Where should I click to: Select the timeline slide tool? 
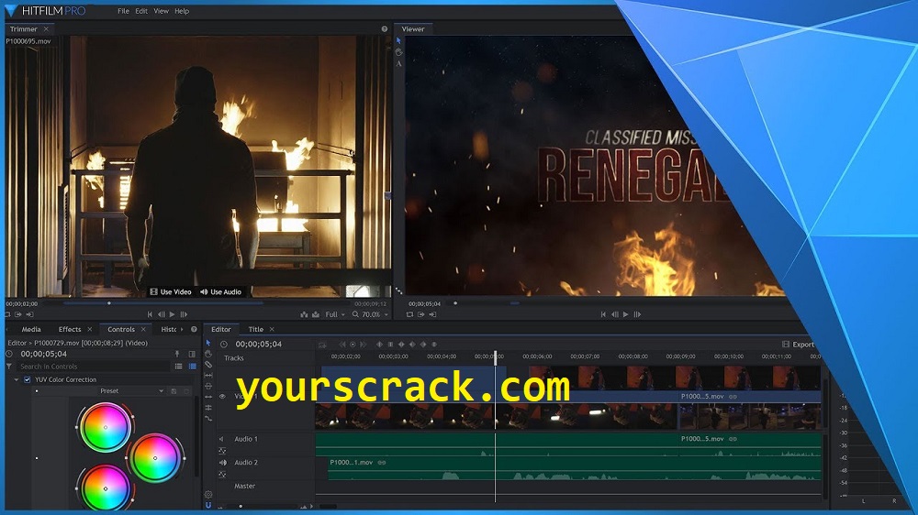208,387
